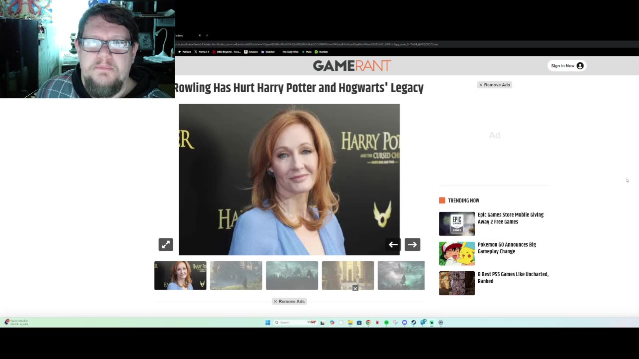Open the Rumble bookmark

[x=321, y=52]
